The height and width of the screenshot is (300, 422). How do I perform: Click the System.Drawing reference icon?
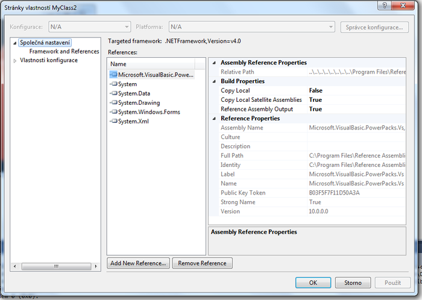point(113,102)
